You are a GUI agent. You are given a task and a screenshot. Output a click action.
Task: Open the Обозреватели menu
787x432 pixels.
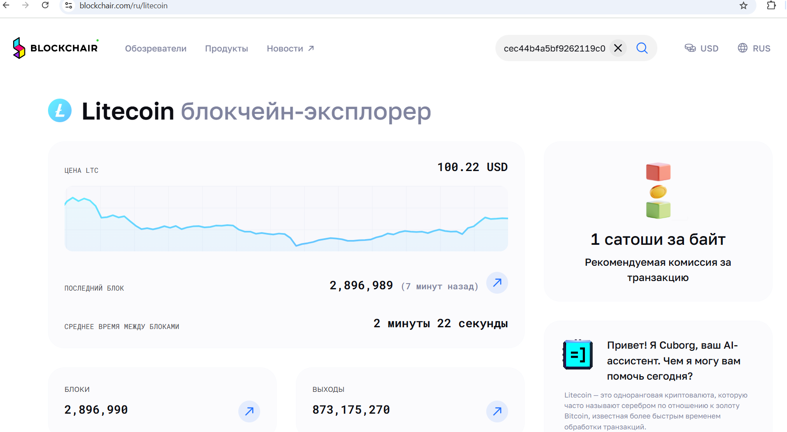point(155,48)
